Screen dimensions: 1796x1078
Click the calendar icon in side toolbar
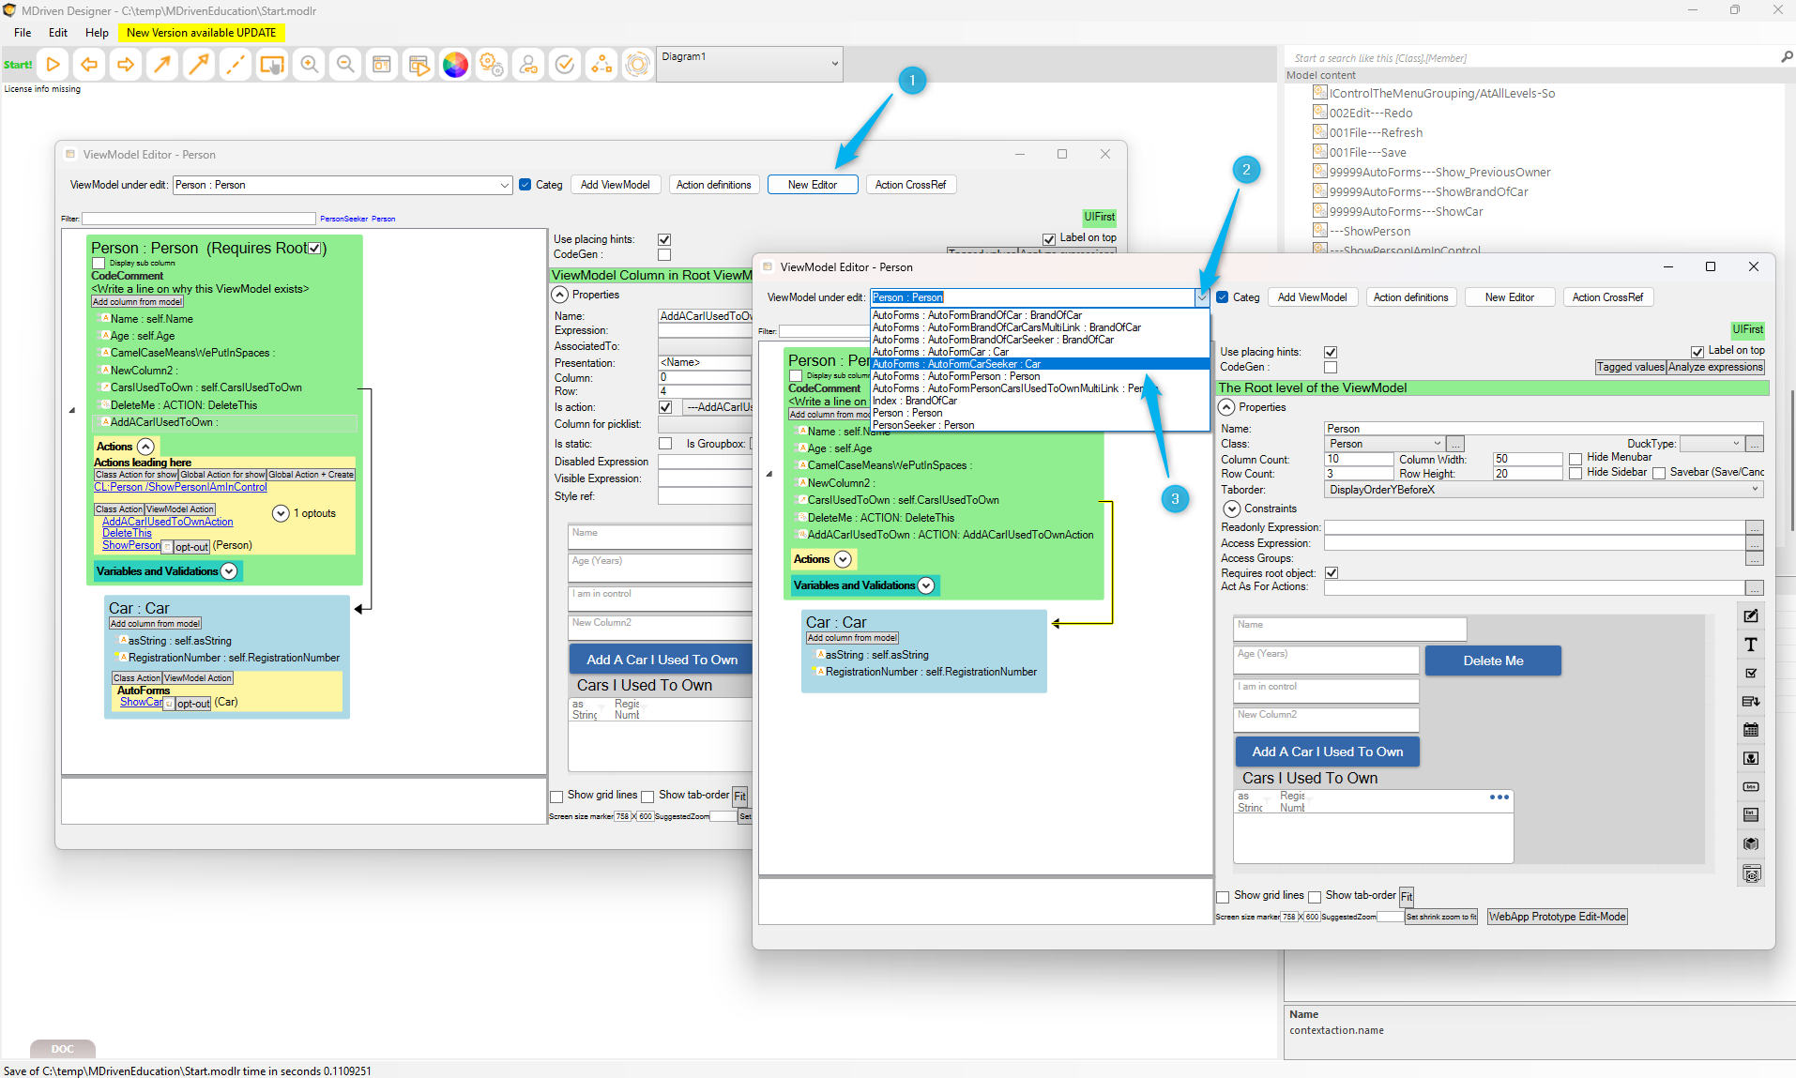1750,730
